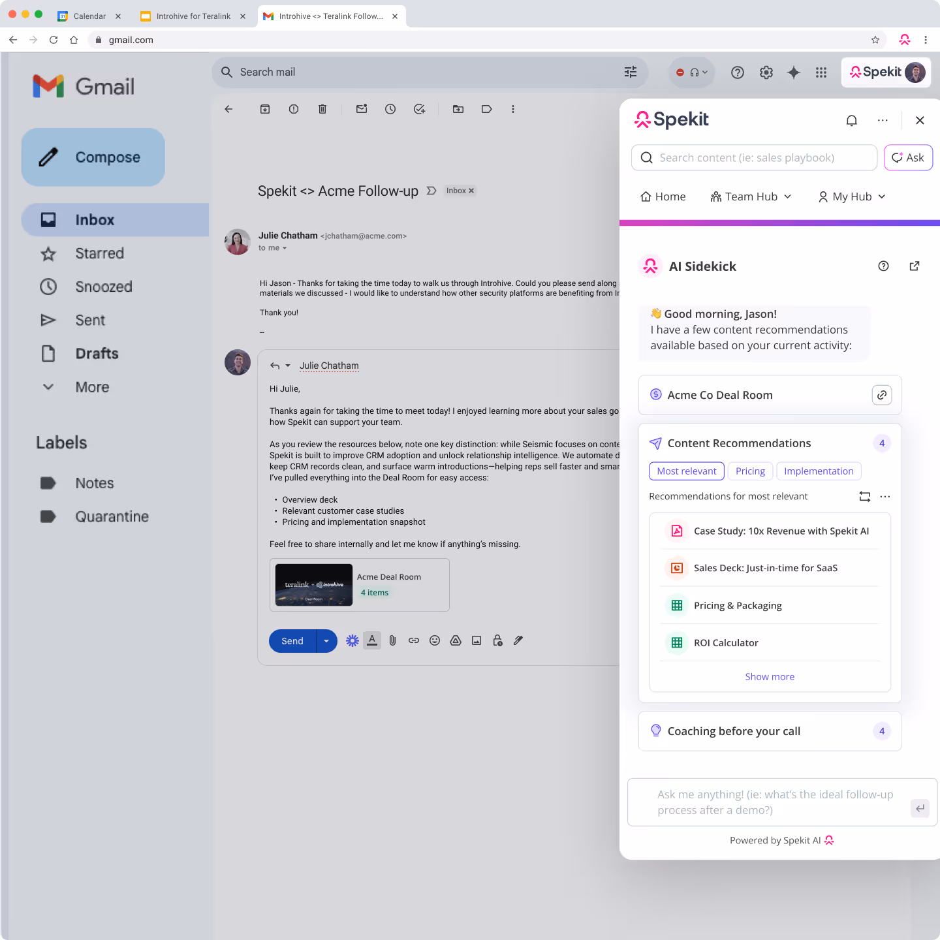Open Spekit notifications bell
The image size is (940, 940).
pos(851,120)
